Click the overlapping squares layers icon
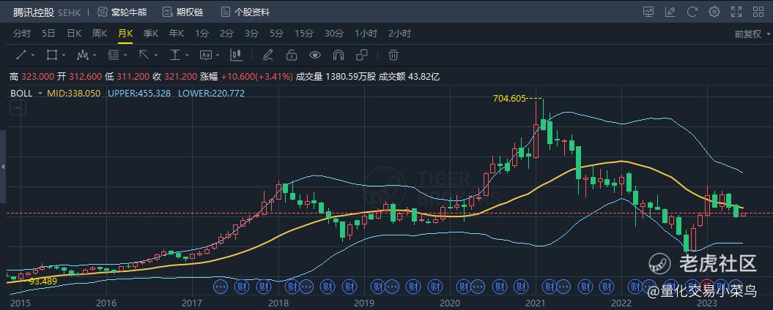Screen dimensions: 773x310 click(362, 55)
